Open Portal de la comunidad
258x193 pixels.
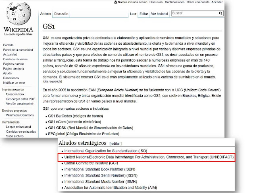(18, 50)
